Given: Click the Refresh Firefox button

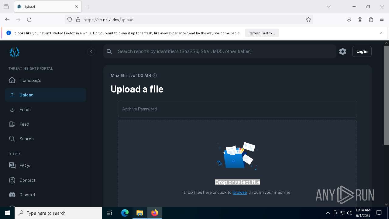Looking at the screenshot, I should [262, 33].
